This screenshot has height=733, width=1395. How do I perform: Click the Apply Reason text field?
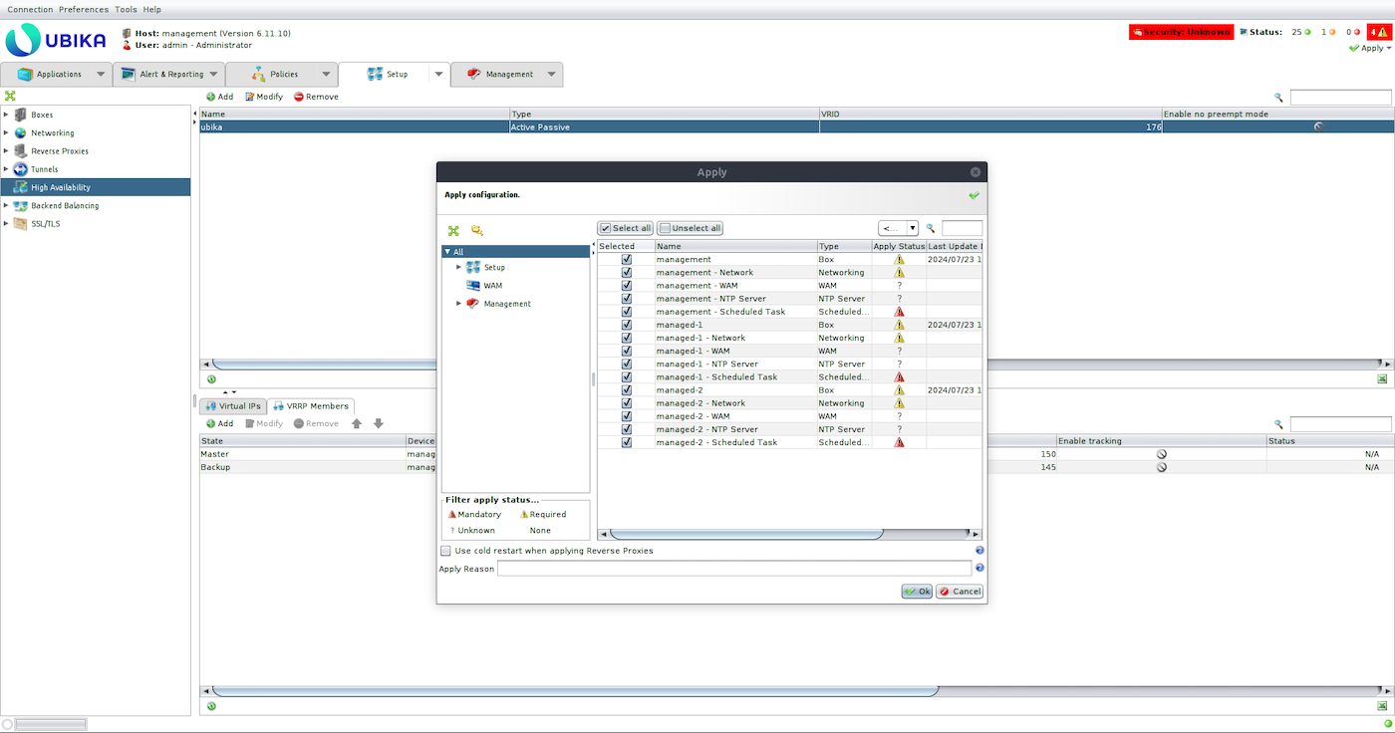(733, 569)
